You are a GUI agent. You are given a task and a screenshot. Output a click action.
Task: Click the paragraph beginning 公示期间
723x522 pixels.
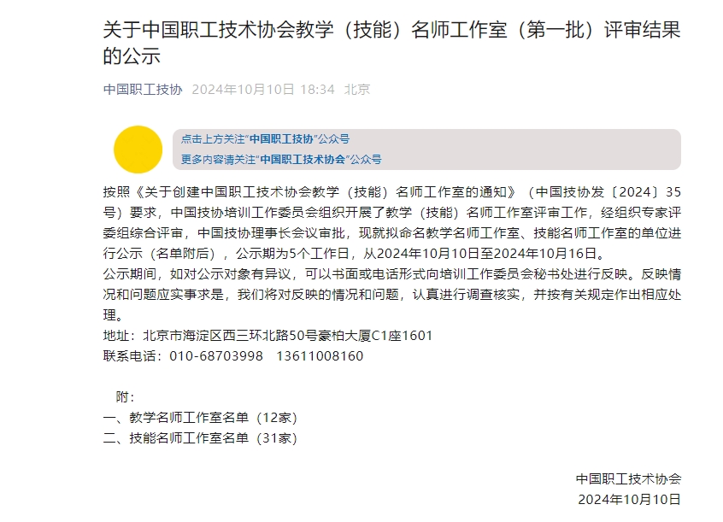click(391, 295)
